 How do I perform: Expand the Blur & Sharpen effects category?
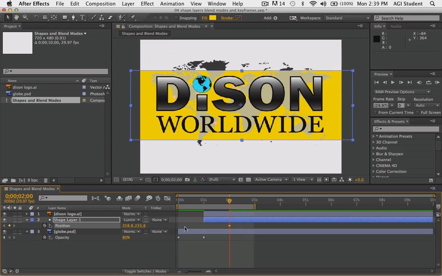tap(374, 154)
